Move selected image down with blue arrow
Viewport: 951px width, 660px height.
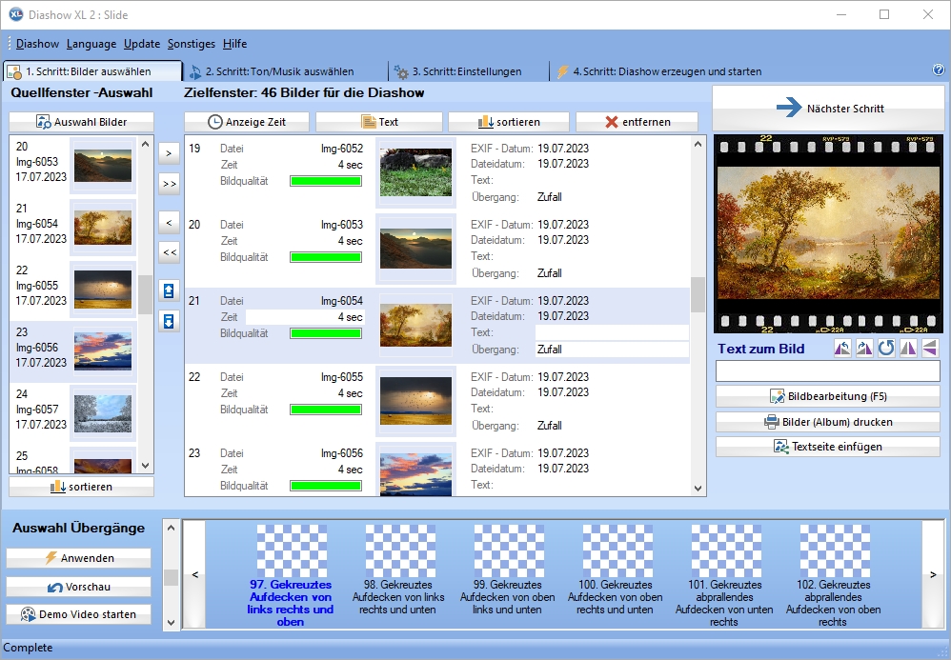pos(170,321)
